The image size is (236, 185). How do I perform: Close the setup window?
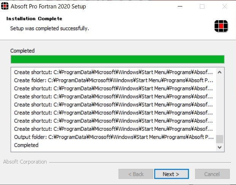tap(225, 6)
